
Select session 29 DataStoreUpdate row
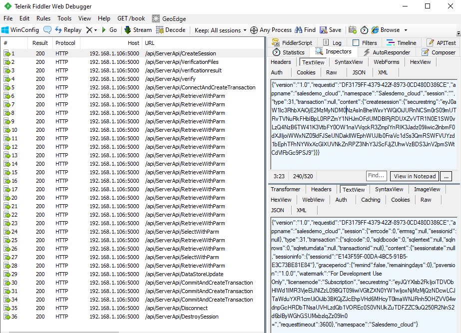pos(132,274)
